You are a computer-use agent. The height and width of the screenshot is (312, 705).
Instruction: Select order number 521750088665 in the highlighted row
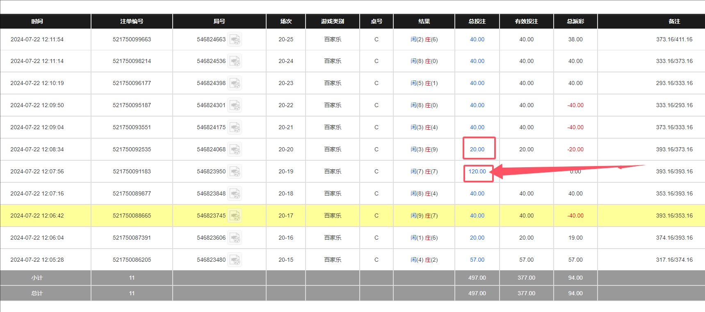132,216
